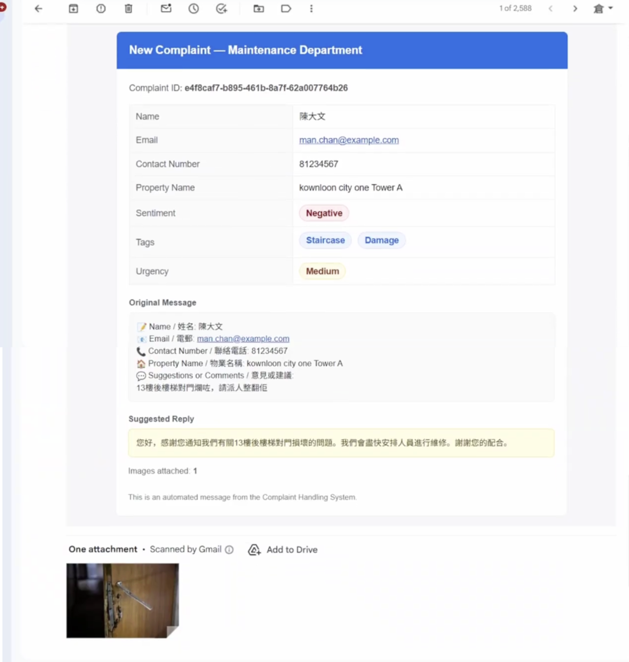Click the Urgency row label

pyautogui.click(x=152, y=271)
